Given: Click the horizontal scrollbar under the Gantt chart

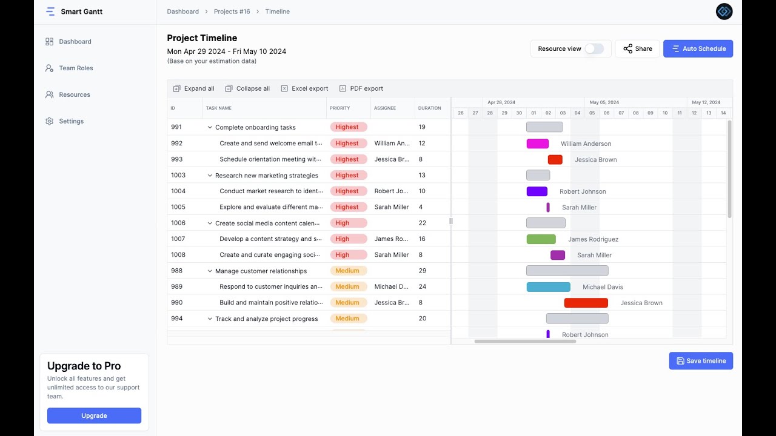Looking at the screenshot, I should (525, 342).
